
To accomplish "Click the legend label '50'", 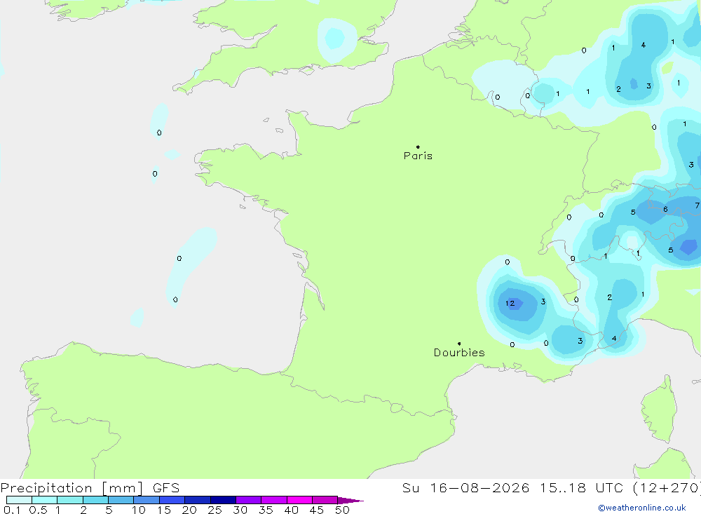I will (342, 510).
